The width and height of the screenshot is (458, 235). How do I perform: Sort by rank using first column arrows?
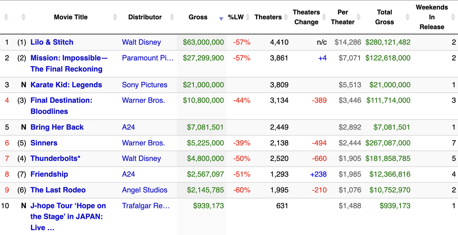click(6, 17)
